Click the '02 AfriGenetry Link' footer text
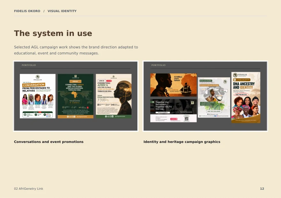Screen dimensions: 281x198 coord(29,189)
